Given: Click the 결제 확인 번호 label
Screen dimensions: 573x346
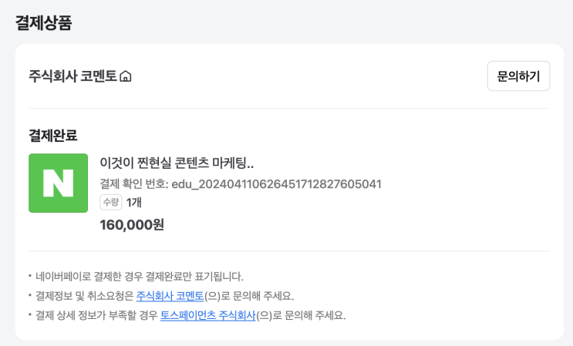Looking at the screenshot, I should pyautogui.click(x=133, y=183).
